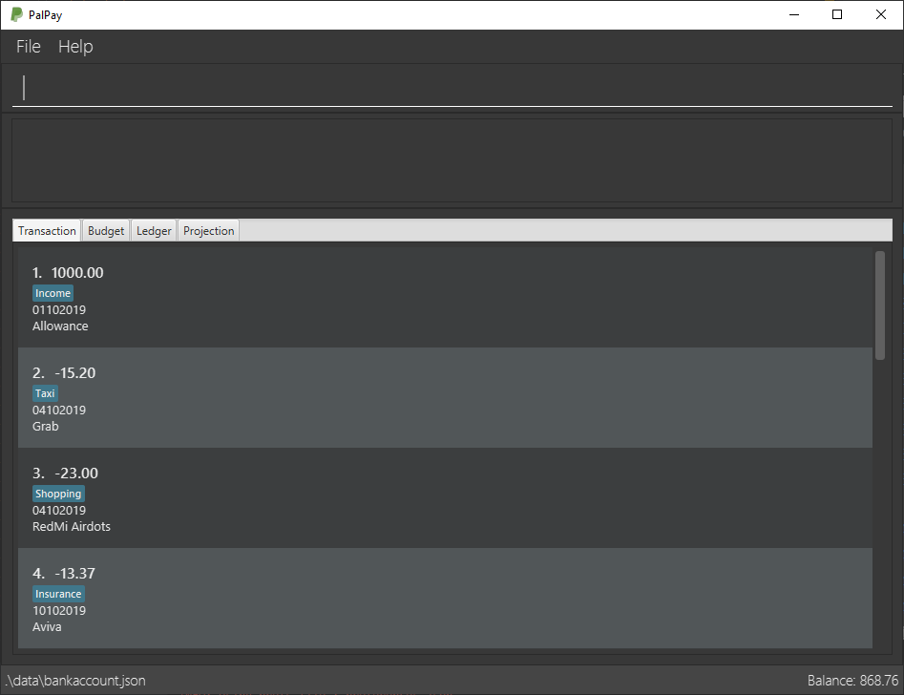Switch to the Budget tab
This screenshot has width=904, height=695.
click(x=106, y=231)
